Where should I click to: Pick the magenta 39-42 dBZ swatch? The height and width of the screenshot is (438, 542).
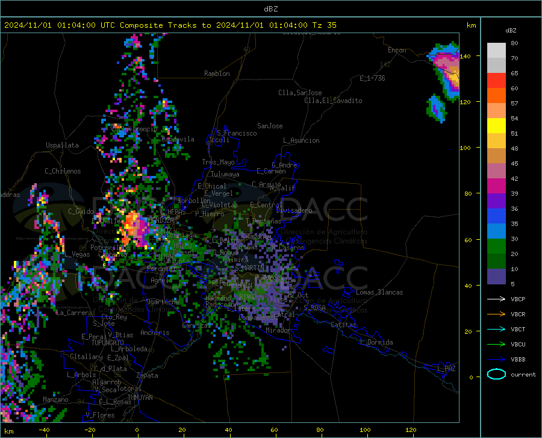tap(496, 186)
